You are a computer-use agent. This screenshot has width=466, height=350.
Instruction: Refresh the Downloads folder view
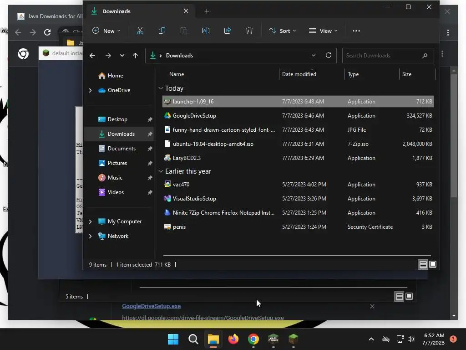(x=329, y=55)
